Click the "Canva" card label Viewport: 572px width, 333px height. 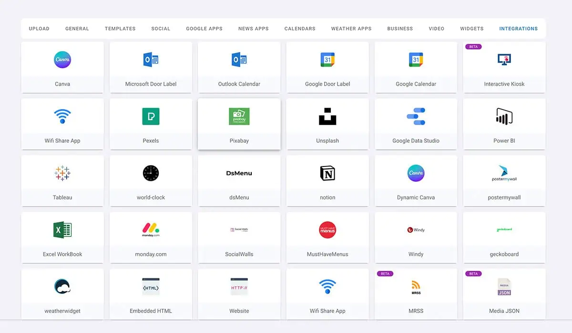[x=62, y=84]
